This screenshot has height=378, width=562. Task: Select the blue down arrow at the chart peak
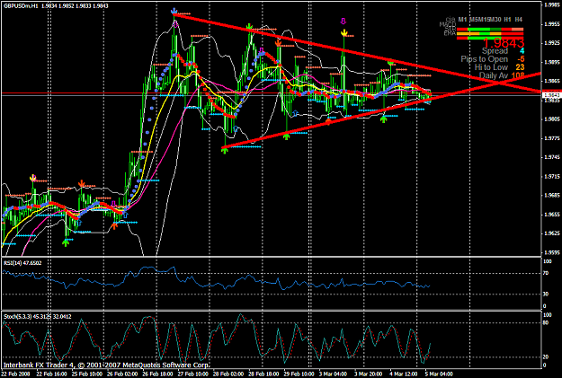pos(174,11)
